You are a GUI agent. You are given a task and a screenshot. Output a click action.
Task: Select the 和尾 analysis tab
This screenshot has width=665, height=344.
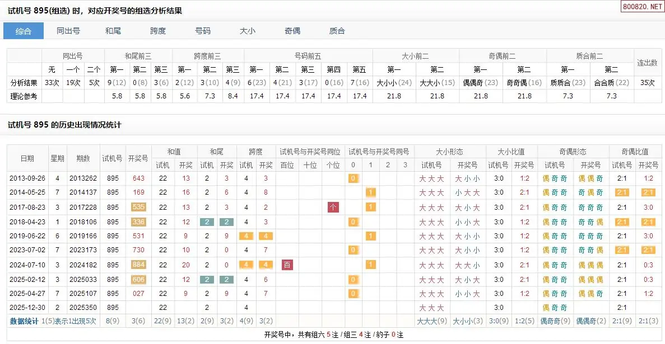(x=113, y=31)
